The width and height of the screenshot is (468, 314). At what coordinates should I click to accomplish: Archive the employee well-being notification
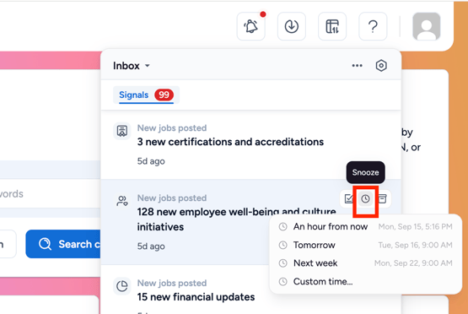382,198
